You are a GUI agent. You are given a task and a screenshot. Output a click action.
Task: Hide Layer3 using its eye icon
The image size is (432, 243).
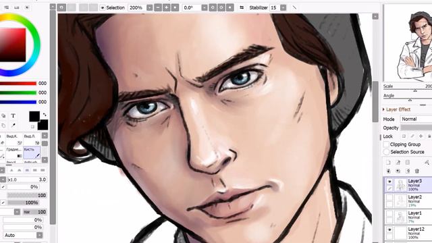tap(389, 182)
